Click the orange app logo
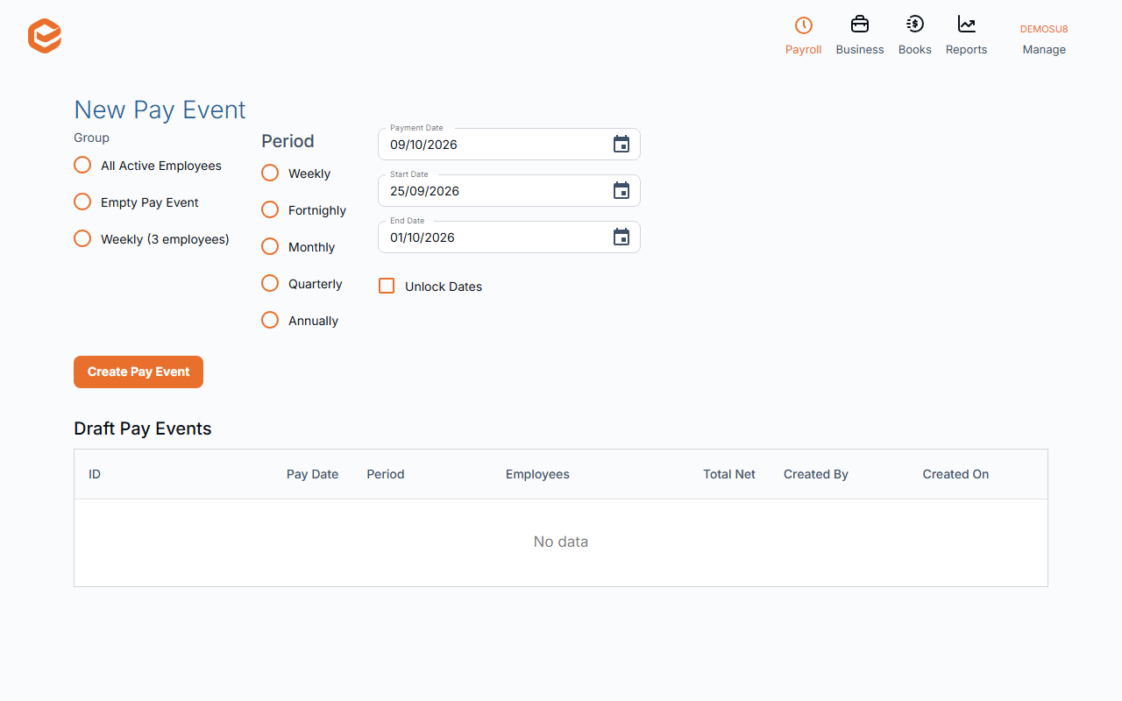 click(x=45, y=37)
